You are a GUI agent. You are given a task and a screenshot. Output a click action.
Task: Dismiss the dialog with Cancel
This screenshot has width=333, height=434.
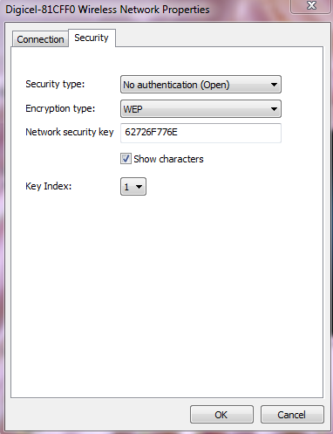pyautogui.click(x=292, y=415)
